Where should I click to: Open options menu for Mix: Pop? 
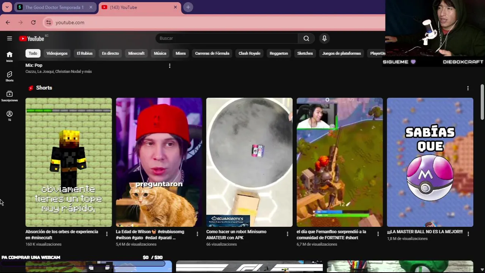[170, 66]
